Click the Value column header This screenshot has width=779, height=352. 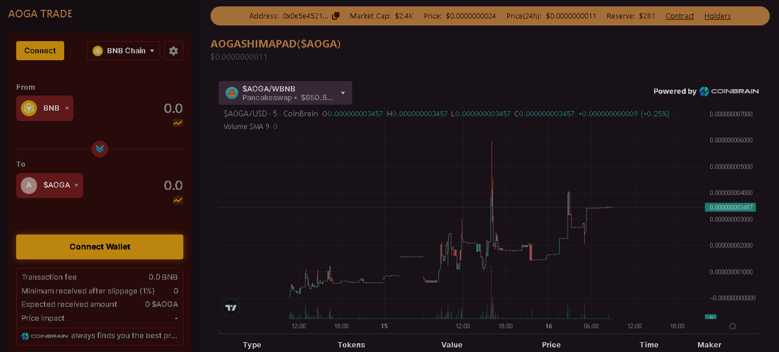(x=451, y=345)
